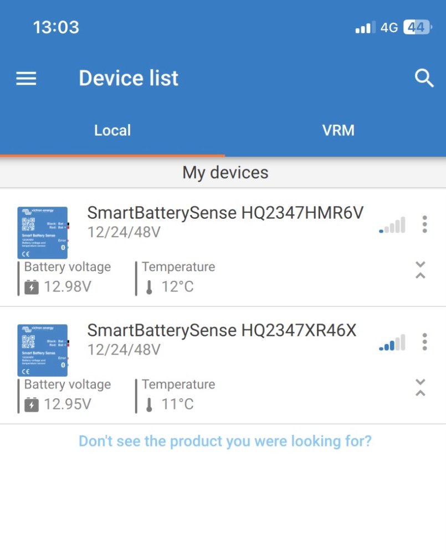The width and height of the screenshot is (446, 554).
Task: Tap signal strength bars of HQ2347HMR6V
Action: 392,225
